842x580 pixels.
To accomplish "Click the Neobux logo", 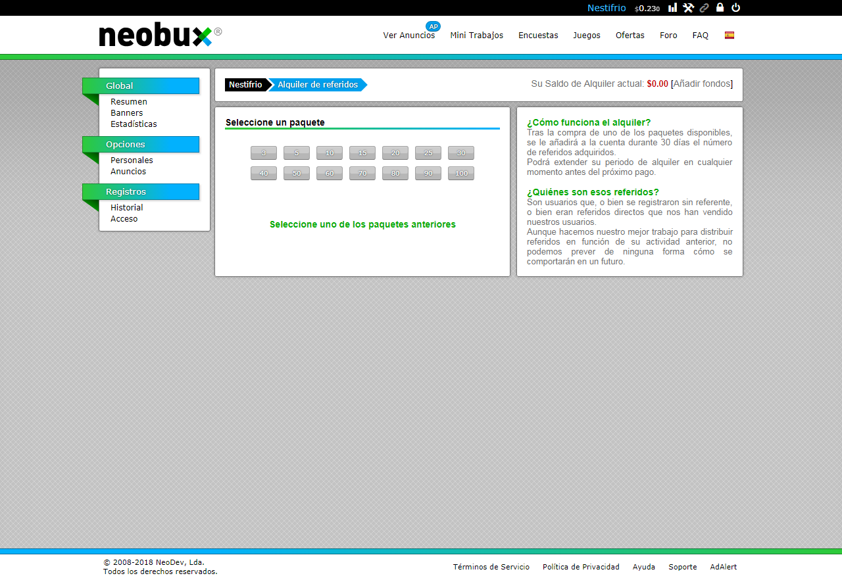I will point(160,36).
